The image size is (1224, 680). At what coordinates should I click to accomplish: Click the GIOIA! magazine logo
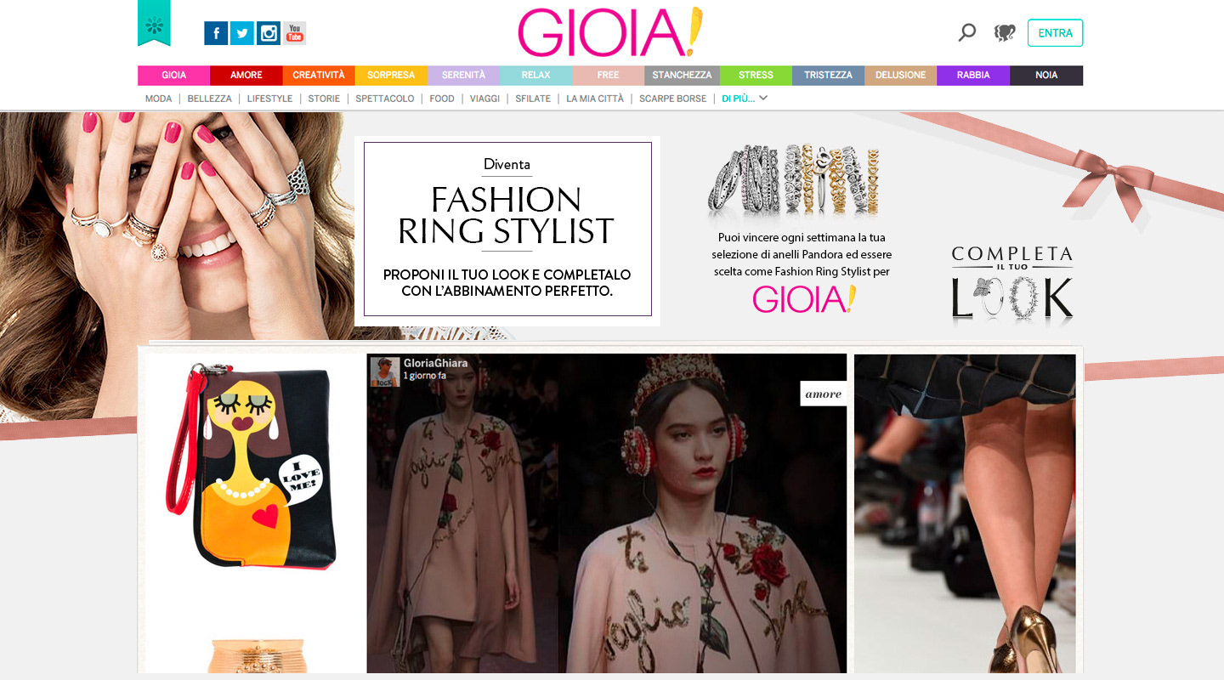click(610, 33)
